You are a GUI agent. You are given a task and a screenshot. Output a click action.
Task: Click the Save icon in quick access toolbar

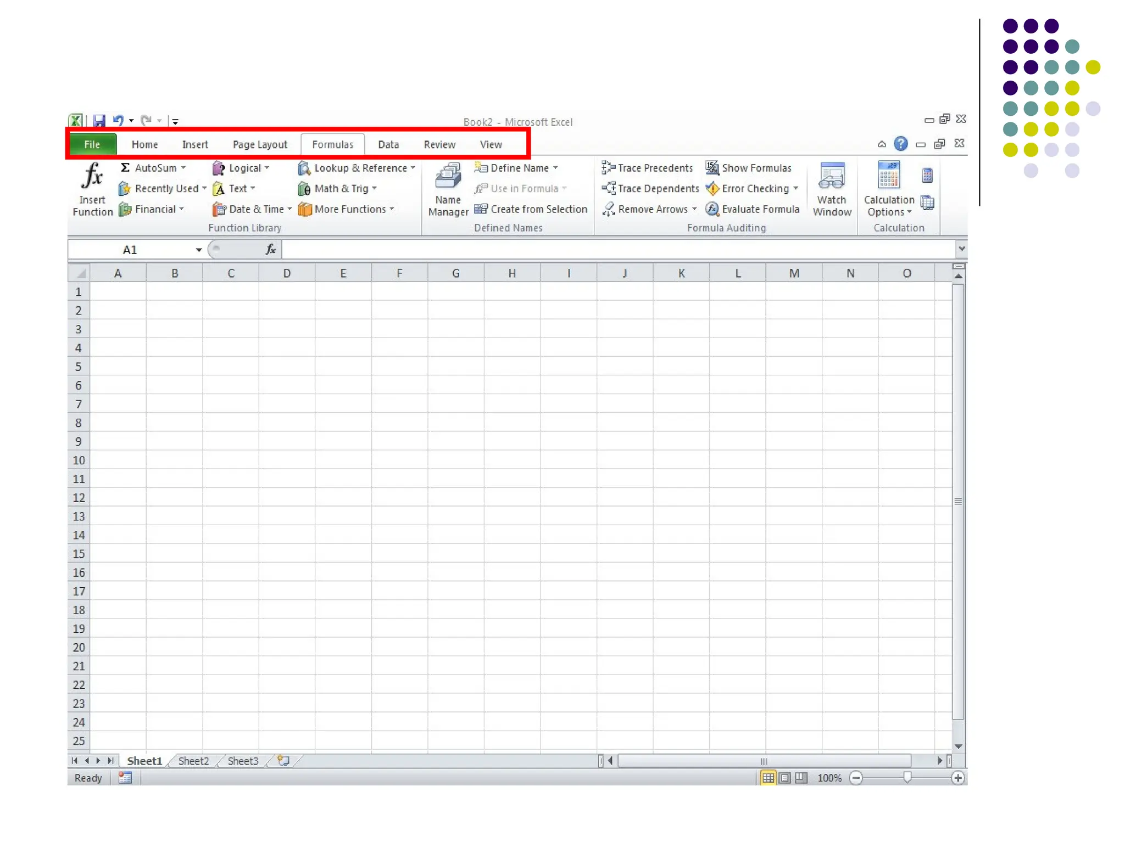pyautogui.click(x=99, y=121)
